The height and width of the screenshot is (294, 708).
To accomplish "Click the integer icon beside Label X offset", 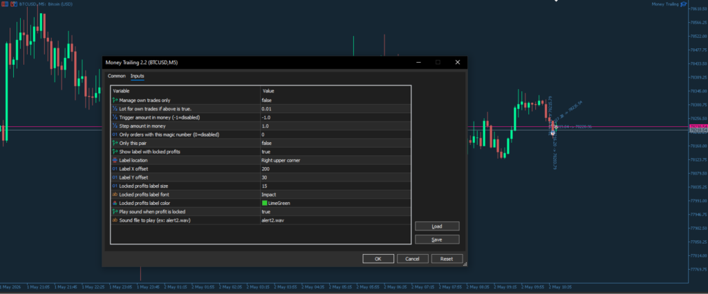I will point(115,168).
